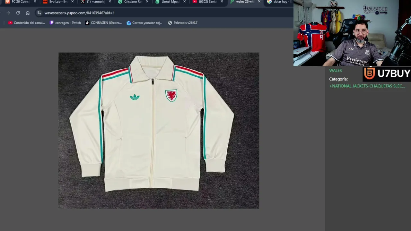
Task: Go forward in browser history
Action: click(8, 13)
